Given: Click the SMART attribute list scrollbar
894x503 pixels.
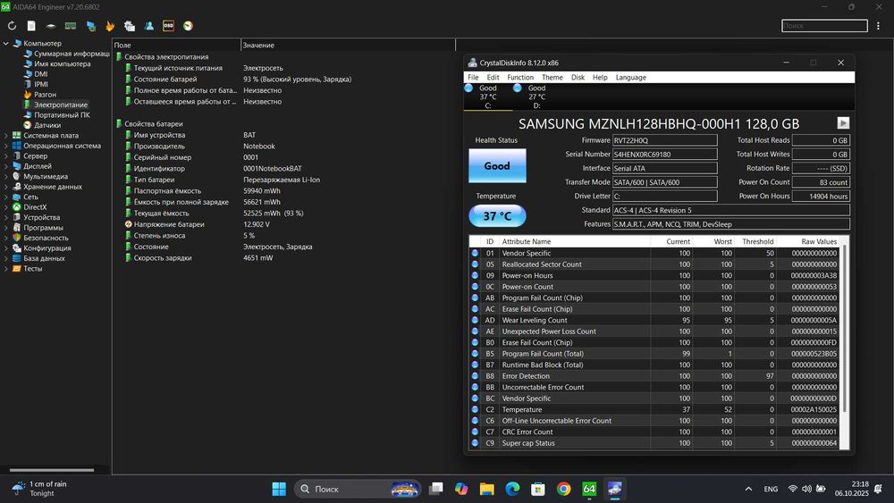Looking at the screenshot, I should tap(845, 329).
